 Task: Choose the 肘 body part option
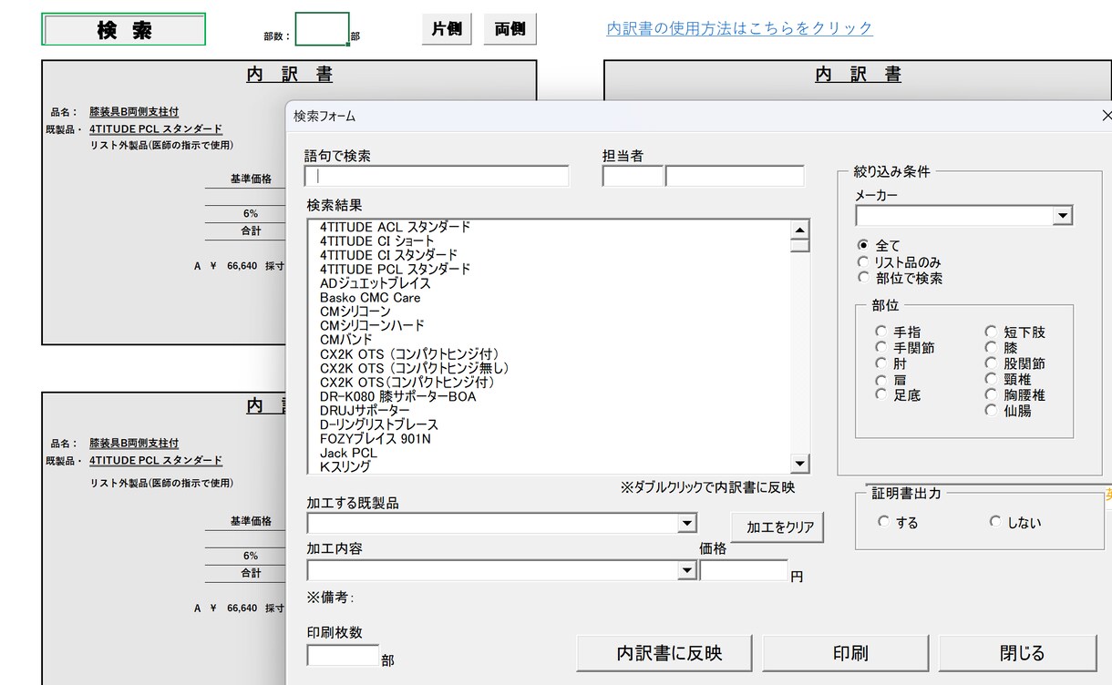(880, 363)
